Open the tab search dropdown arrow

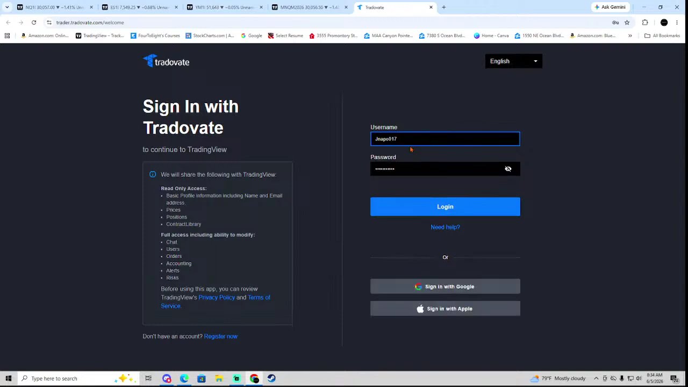7,8
